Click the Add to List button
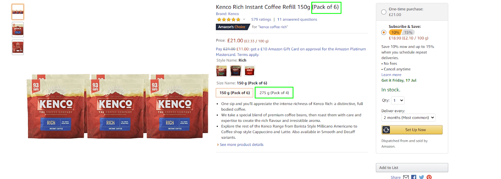This screenshot has height=179, width=501. point(412,167)
